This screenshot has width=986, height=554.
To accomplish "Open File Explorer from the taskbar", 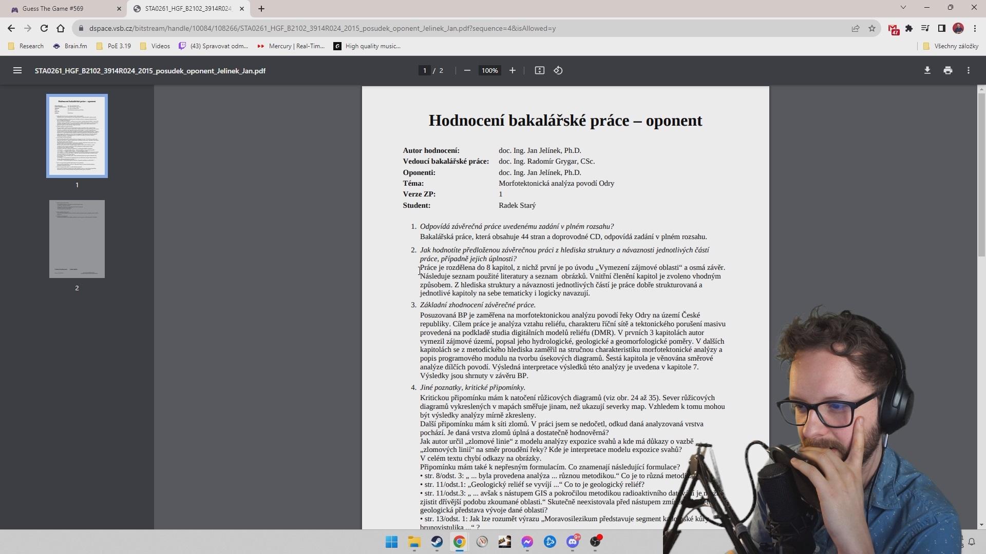I will [x=414, y=542].
